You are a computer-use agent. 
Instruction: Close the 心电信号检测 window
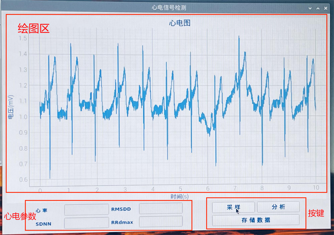click(326, 8)
